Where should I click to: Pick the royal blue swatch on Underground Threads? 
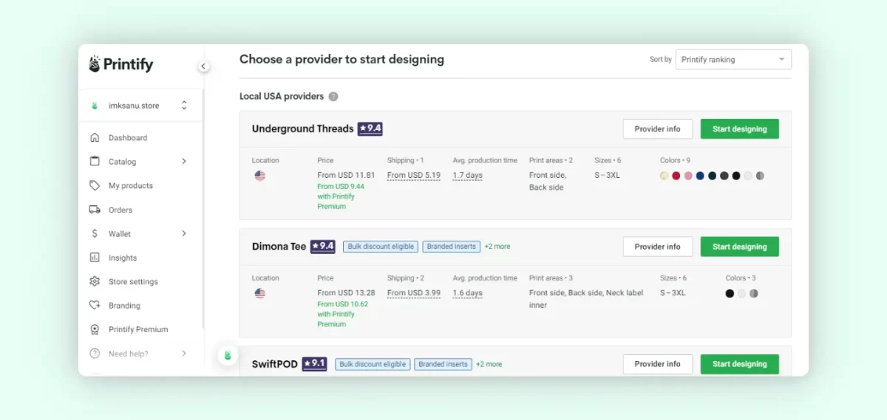coord(700,176)
